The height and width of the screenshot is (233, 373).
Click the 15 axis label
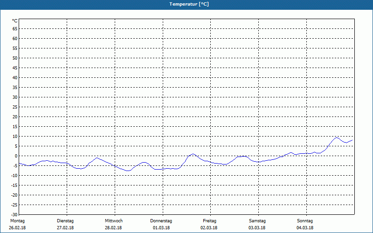[x=15, y=126]
